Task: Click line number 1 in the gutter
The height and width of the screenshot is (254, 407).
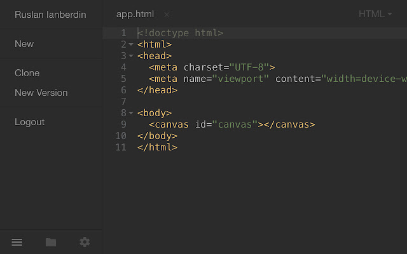Action: point(123,33)
